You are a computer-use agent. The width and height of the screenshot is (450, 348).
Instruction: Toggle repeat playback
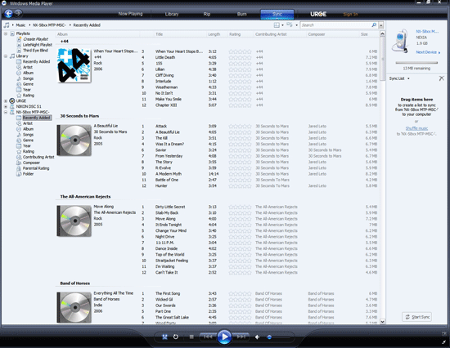(176, 337)
